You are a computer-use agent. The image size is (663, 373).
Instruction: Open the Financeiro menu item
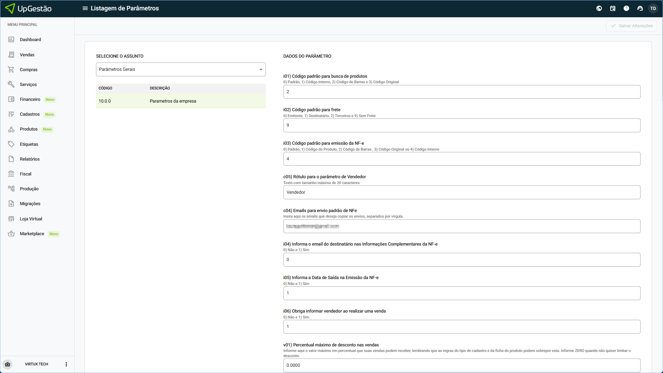30,99
